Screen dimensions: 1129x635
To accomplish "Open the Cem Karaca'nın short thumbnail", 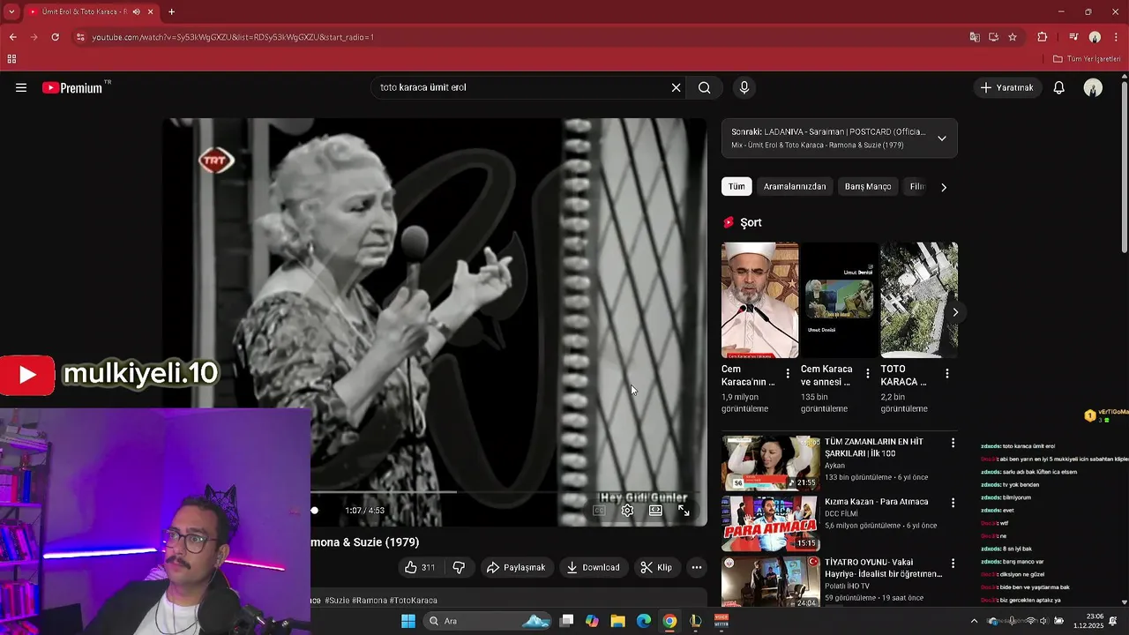I will (x=759, y=300).
